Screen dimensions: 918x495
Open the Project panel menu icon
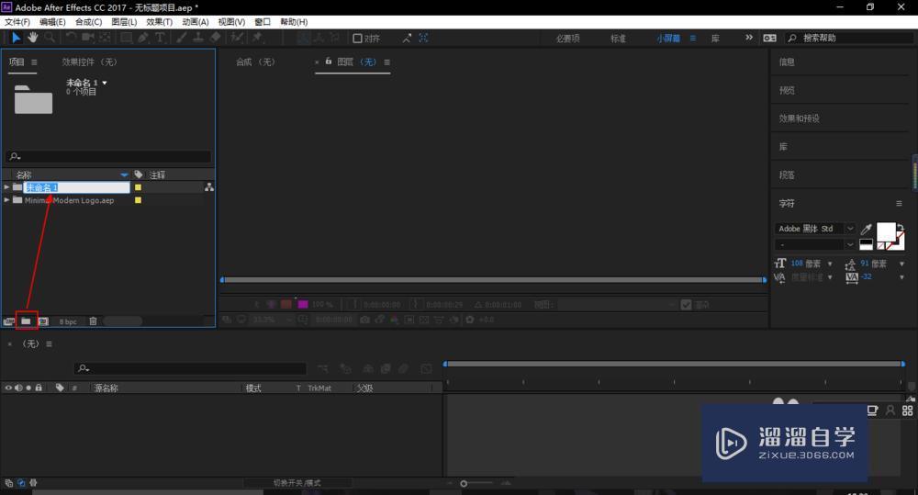34,62
